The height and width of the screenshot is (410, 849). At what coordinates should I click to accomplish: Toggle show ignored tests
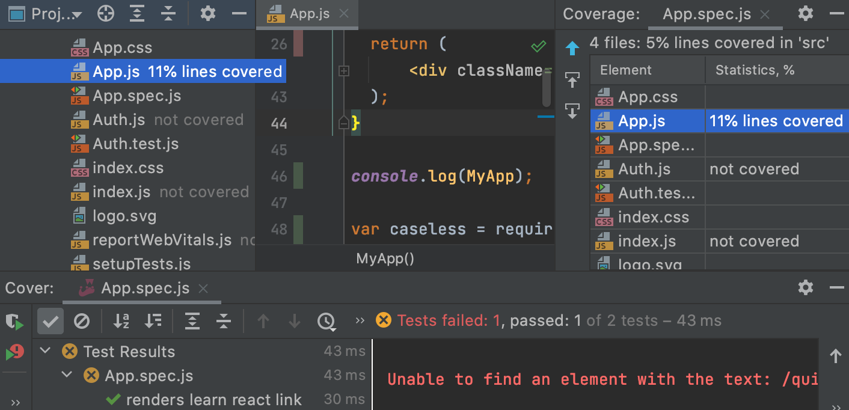(82, 322)
